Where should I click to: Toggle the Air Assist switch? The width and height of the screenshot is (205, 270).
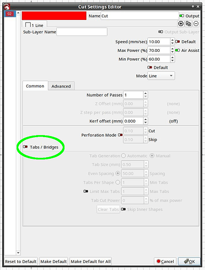177,50
